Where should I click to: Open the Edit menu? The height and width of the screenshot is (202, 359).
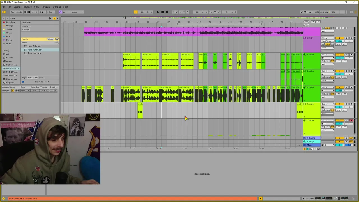point(9,7)
